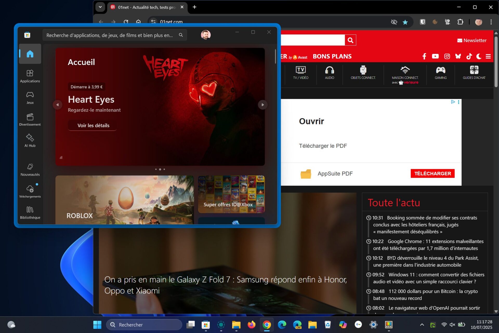Select the 01net Actualité tech tab
The width and height of the screenshot is (499, 333).
[x=147, y=7]
